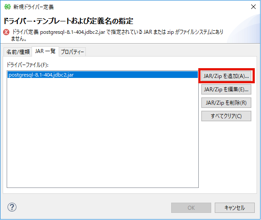This screenshot has height=220, width=261.
Task: Click the error message about missing JAR
Action: coord(117,35)
